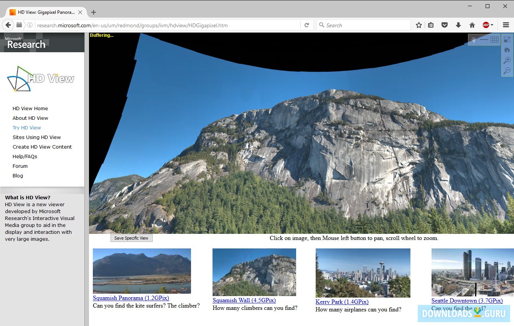Visit the Forum link

[20, 166]
